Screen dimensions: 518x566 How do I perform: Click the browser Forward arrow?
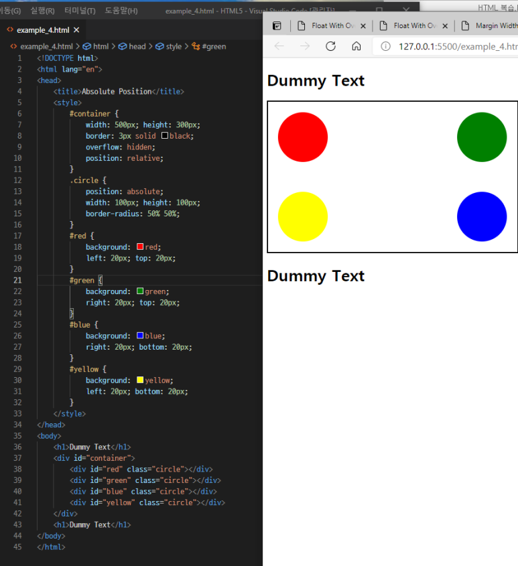tap(305, 46)
